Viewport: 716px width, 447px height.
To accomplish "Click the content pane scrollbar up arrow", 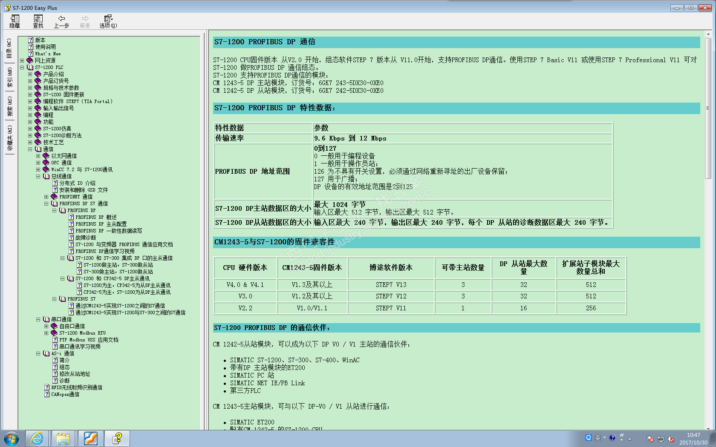I will click(708, 34).
